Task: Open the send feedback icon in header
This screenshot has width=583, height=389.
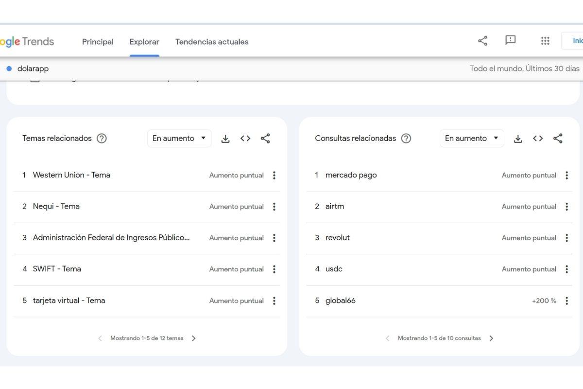Action: tap(510, 40)
